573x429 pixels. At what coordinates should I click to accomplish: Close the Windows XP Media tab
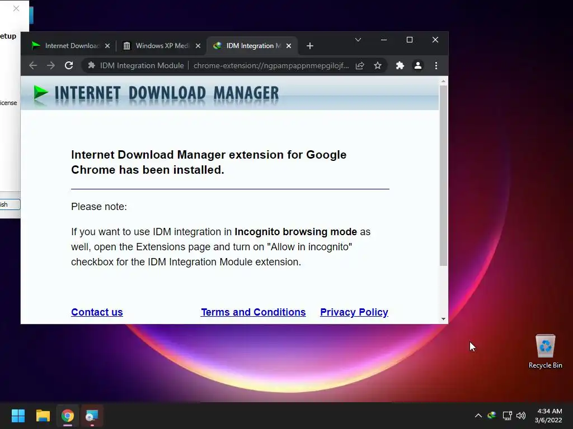[x=198, y=46]
